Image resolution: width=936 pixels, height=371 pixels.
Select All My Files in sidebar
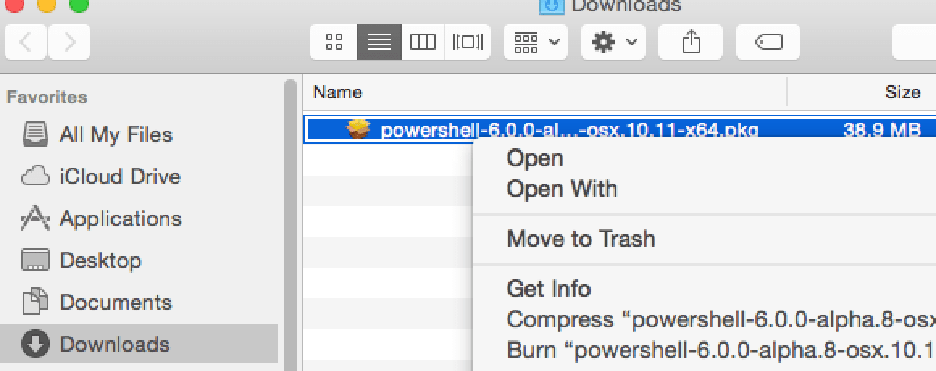[116, 134]
